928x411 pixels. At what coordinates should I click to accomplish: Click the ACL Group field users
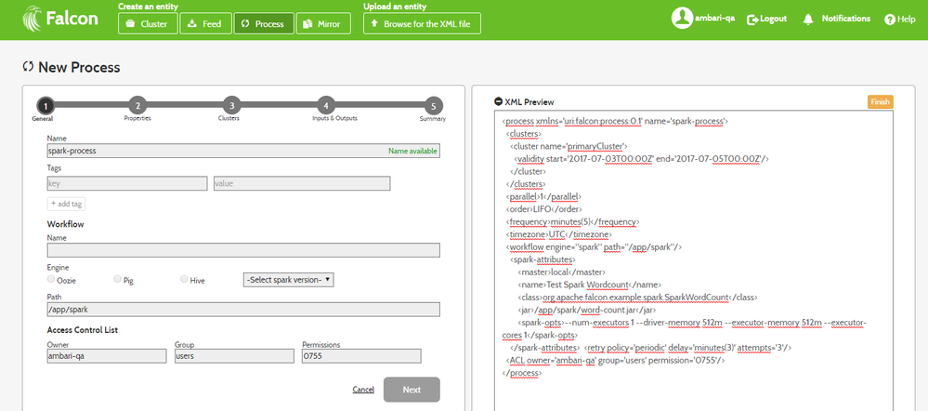click(234, 356)
